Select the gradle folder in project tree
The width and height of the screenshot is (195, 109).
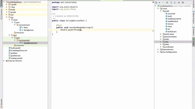coord(13,12)
